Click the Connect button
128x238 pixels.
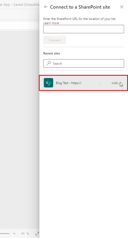[x=54, y=40]
